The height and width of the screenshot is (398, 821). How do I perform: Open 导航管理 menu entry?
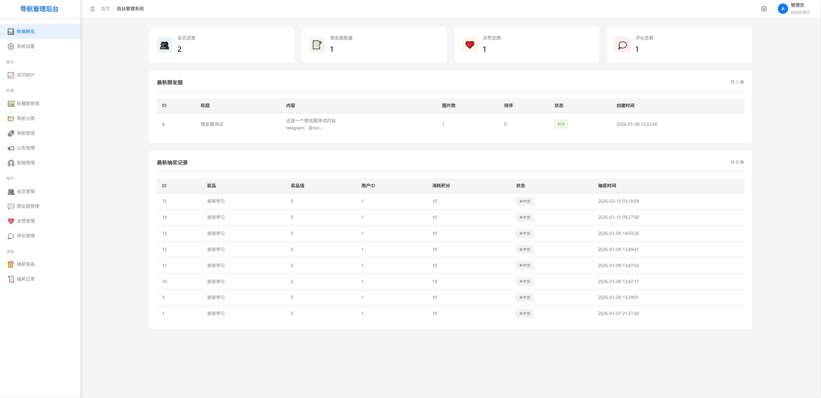click(26, 133)
